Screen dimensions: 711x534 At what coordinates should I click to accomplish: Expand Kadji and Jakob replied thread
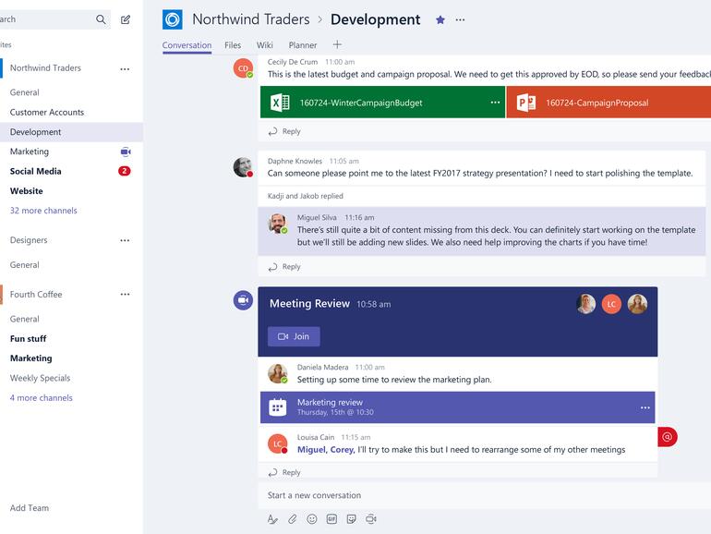coord(305,196)
